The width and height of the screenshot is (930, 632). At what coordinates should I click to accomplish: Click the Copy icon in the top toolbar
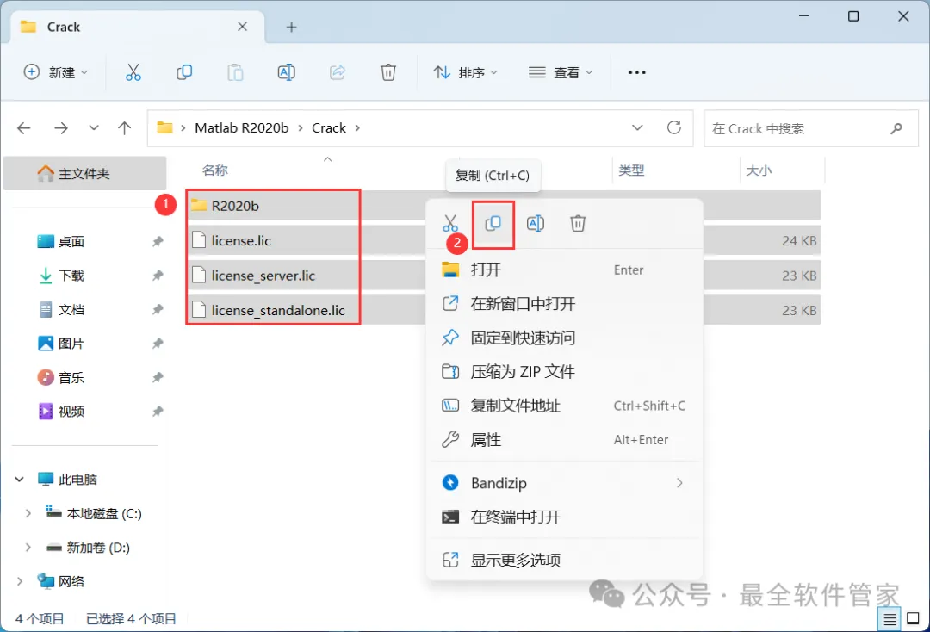click(x=184, y=72)
